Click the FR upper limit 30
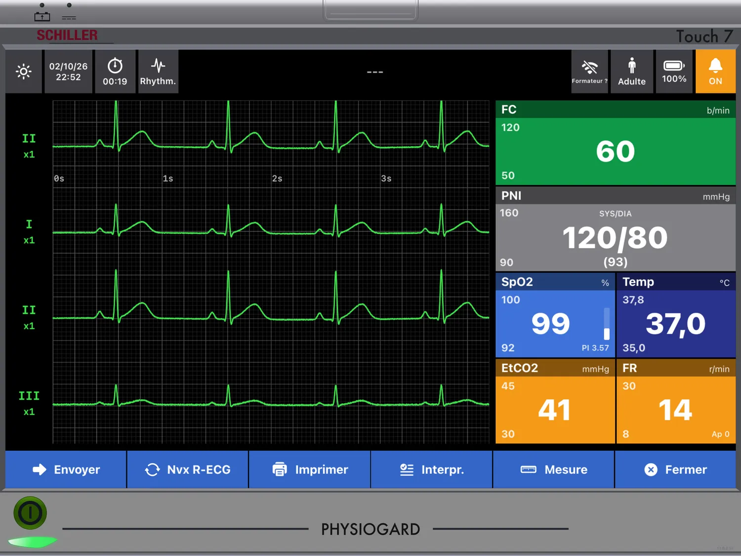 click(629, 386)
